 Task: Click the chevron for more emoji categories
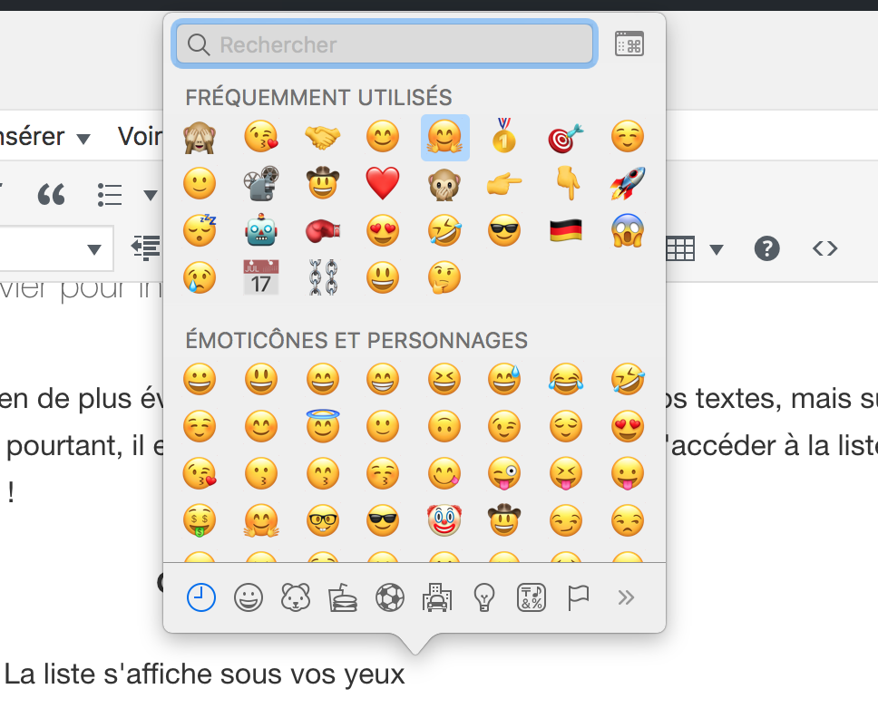point(626,597)
